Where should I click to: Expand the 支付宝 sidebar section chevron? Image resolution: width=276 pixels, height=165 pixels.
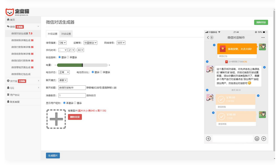pyautogui.click(x=39, y=81)
